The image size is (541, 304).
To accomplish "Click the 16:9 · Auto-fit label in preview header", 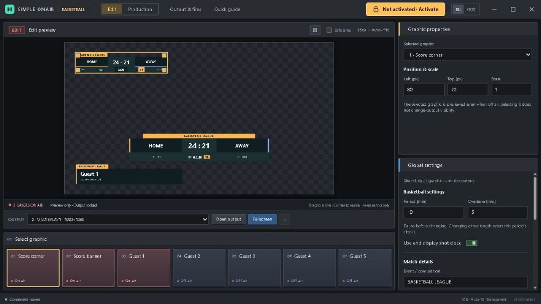I will pyautogui.click(x=373, y=30).
